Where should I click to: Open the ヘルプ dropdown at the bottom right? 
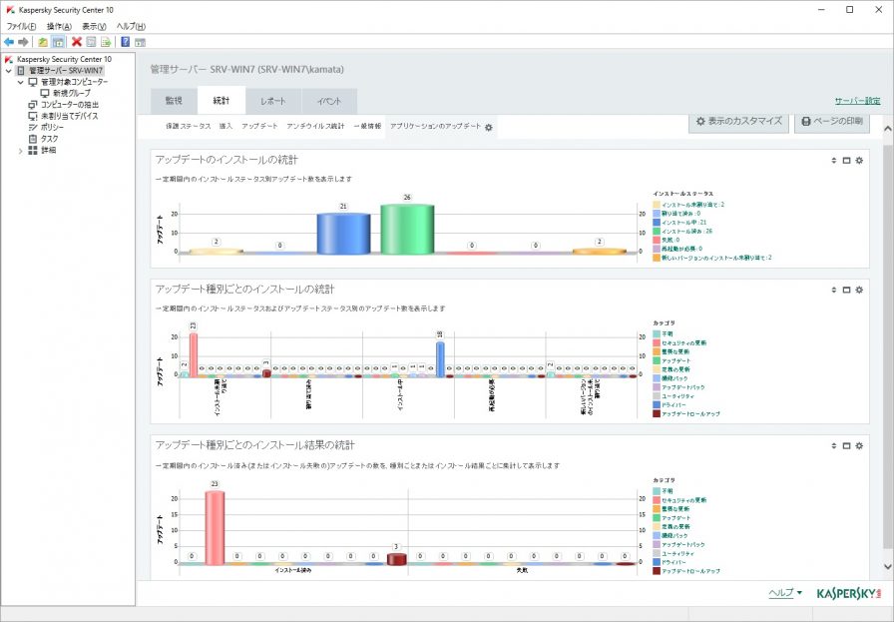coord(785,593)
